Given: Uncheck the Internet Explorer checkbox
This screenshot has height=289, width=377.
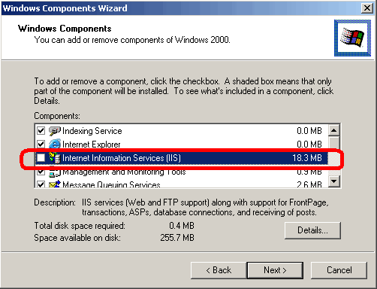Looking at the screenshot, I should [x=41, y=144].
